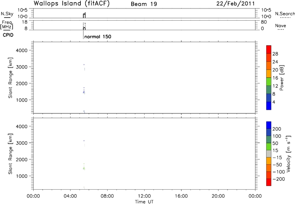
Task: Click the sky noise bar in N.Sky panel
Action: 84,15
